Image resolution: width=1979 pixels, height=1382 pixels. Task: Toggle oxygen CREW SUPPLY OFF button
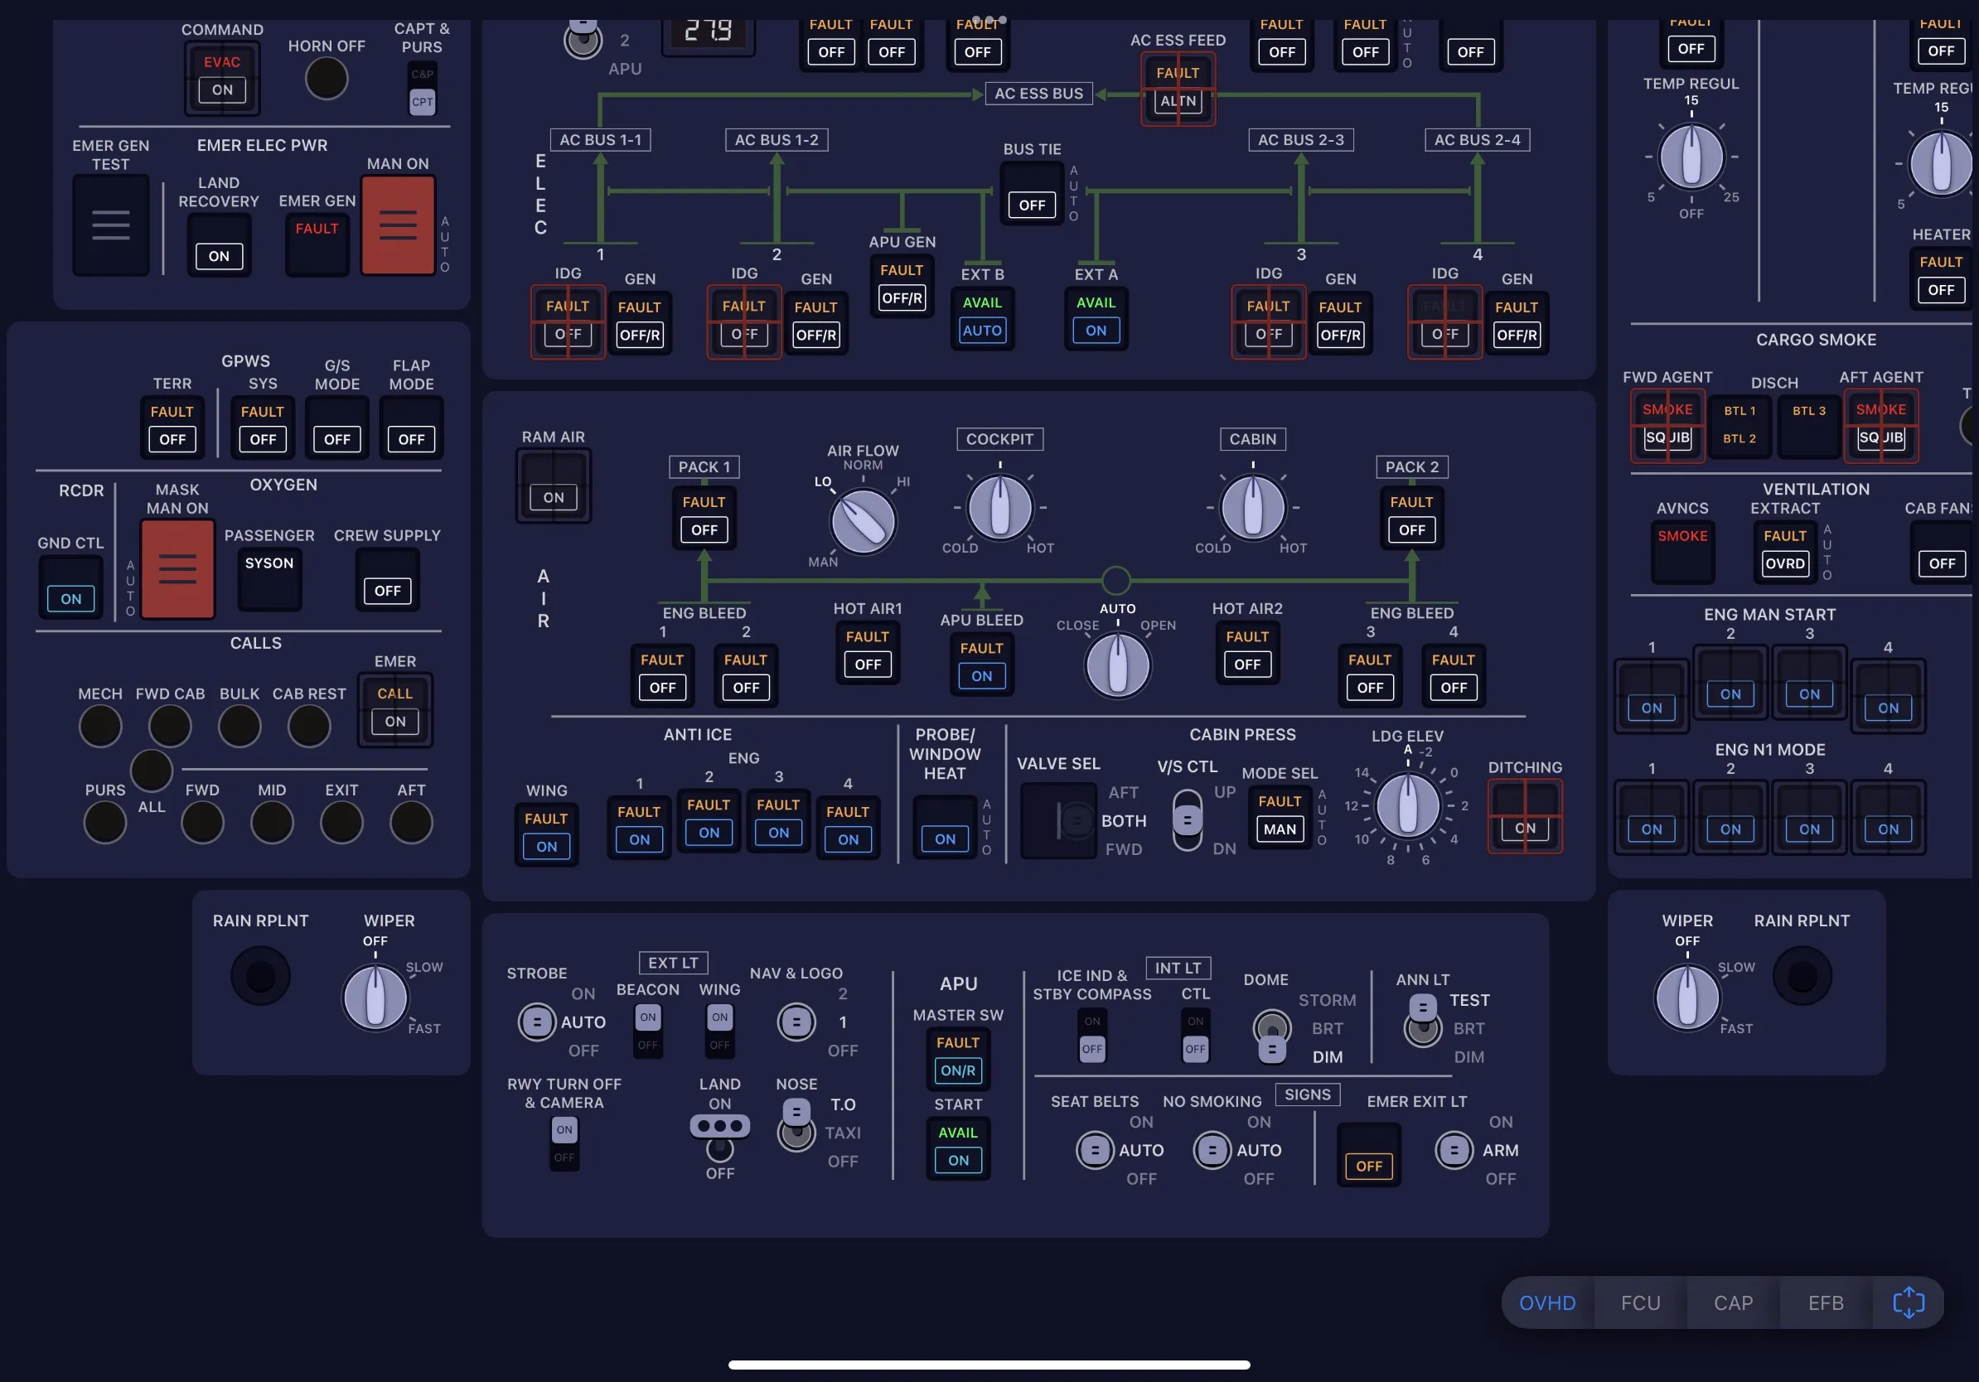387,579
